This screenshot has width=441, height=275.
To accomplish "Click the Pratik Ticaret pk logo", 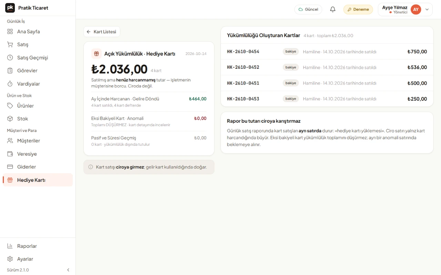I will click(x=10, y=8).
